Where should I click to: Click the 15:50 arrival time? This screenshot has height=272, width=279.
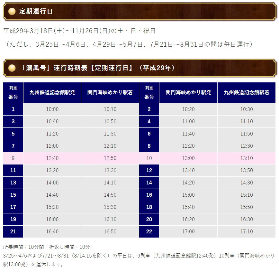[x=247, y=207]
